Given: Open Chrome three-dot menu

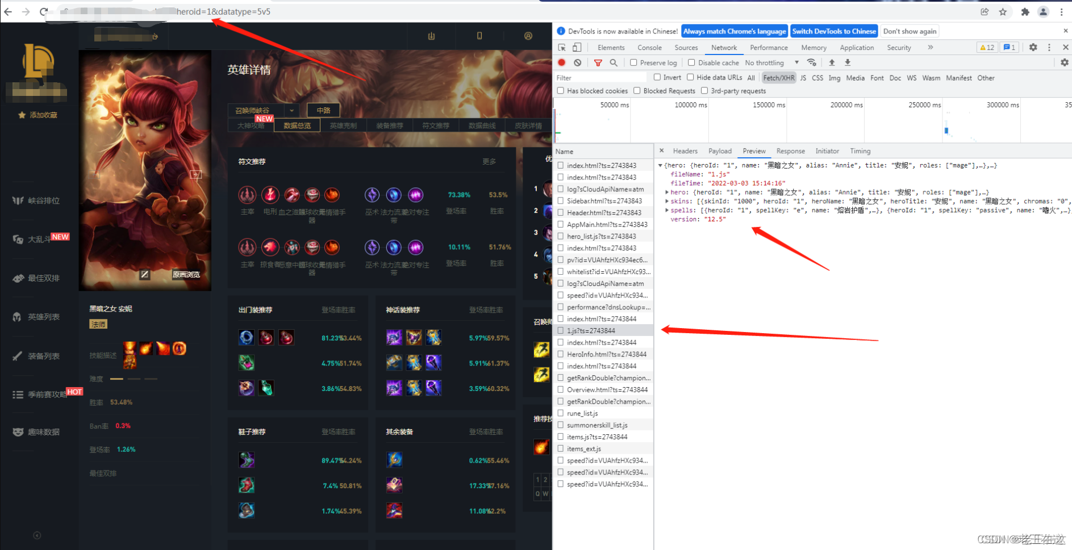Looking at the screenshot, I should [1061, 12].
